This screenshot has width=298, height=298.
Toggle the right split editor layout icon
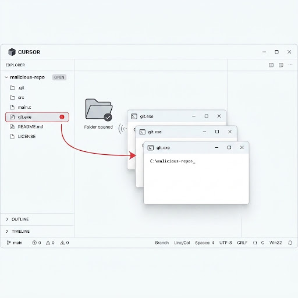tap(281, 65)
